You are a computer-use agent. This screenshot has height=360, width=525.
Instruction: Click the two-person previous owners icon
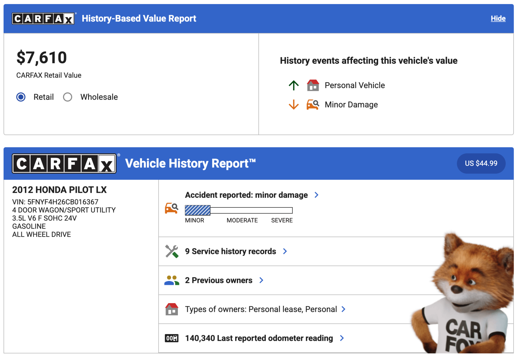point(171,280)
